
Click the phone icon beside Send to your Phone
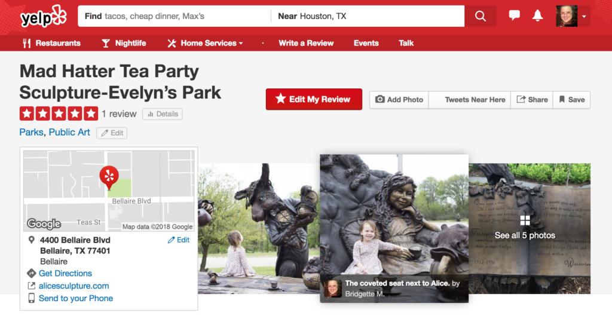(x=31, y=298)
